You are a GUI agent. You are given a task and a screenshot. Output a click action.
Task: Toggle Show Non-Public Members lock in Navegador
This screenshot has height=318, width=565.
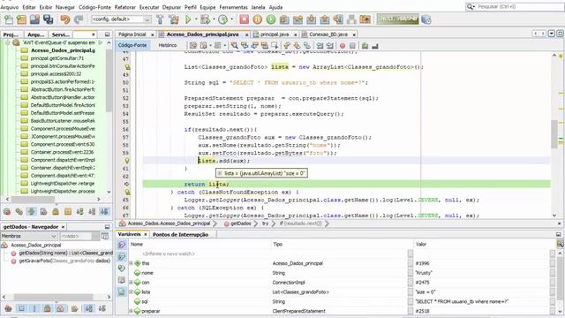pos(47,308)
